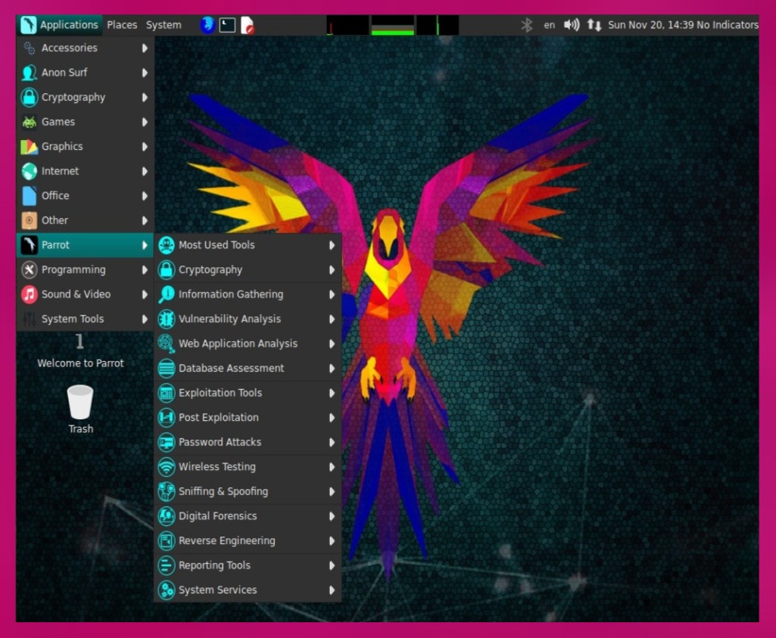Viewport: 776px width, 638px height.
Task: Click the Reverse Engineering icon
Action: coord(167,541)
